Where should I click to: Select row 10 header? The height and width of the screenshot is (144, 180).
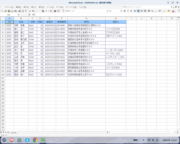[x=3, y=53]
